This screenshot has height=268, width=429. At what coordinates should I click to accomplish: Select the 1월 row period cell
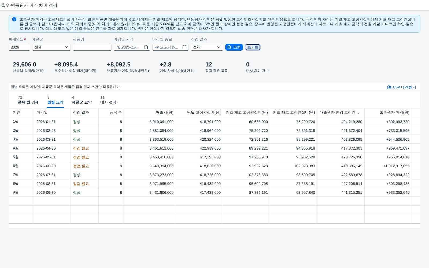point(21,122)
